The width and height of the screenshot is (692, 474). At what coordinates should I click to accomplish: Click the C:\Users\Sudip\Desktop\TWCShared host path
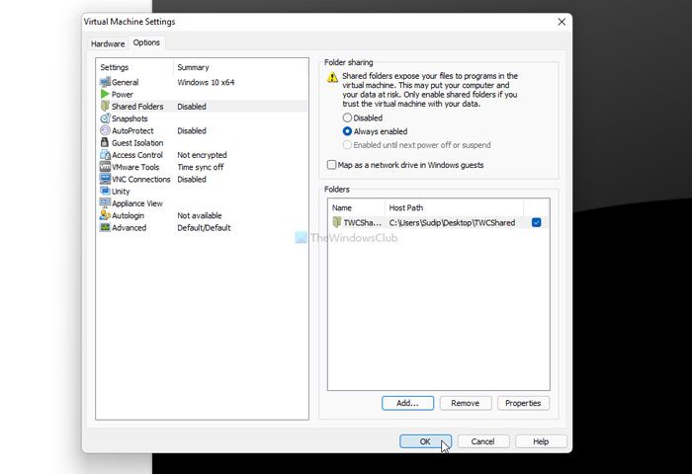click(x=452, y=222)
